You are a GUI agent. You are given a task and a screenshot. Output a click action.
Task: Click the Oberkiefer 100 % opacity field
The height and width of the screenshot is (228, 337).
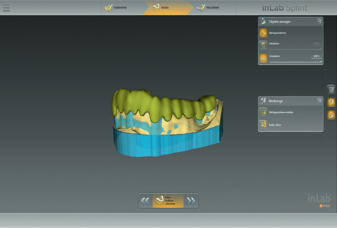[x=316, y=44]
